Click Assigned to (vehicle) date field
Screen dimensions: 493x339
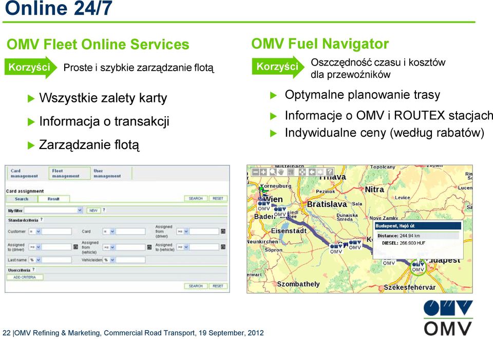pyautogui.click(x=204, y=247)
